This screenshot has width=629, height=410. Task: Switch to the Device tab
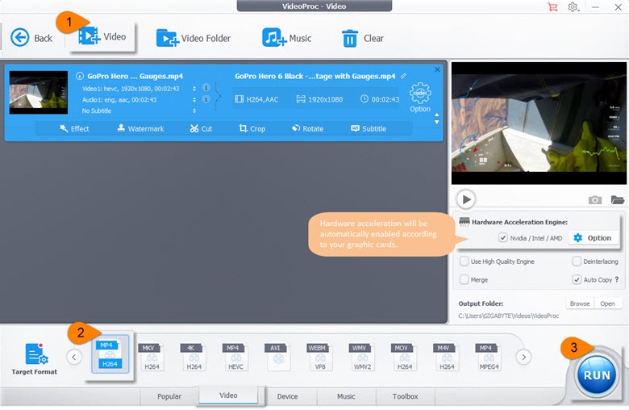click(x=287, y=396)
